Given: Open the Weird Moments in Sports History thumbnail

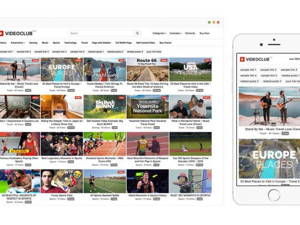Looking at the screenshot, I should 148,181.
